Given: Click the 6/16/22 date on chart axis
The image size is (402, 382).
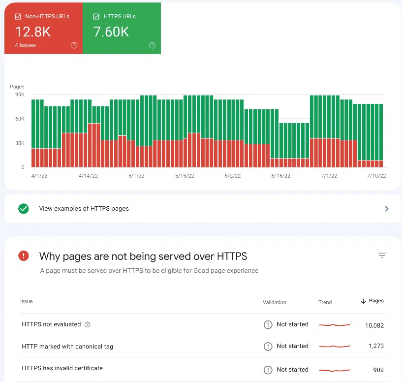Looking at the screenshot, I should click(x=281, y=176).
